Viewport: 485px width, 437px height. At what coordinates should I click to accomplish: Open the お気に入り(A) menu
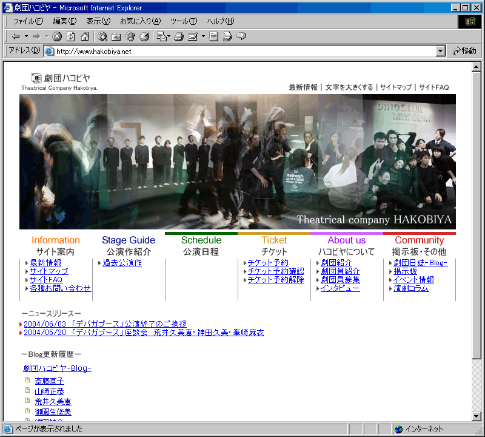pos(141,21)
